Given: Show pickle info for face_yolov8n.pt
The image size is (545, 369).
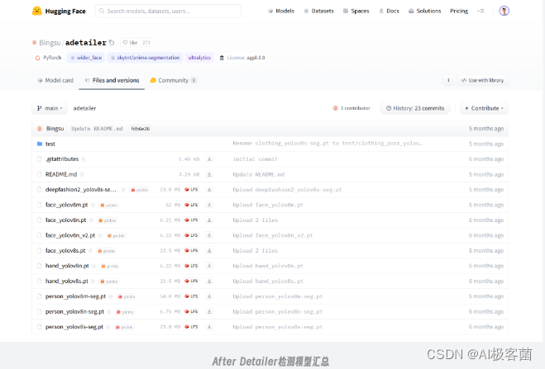Looking at the screenshot, I should (x=107, y=220).
